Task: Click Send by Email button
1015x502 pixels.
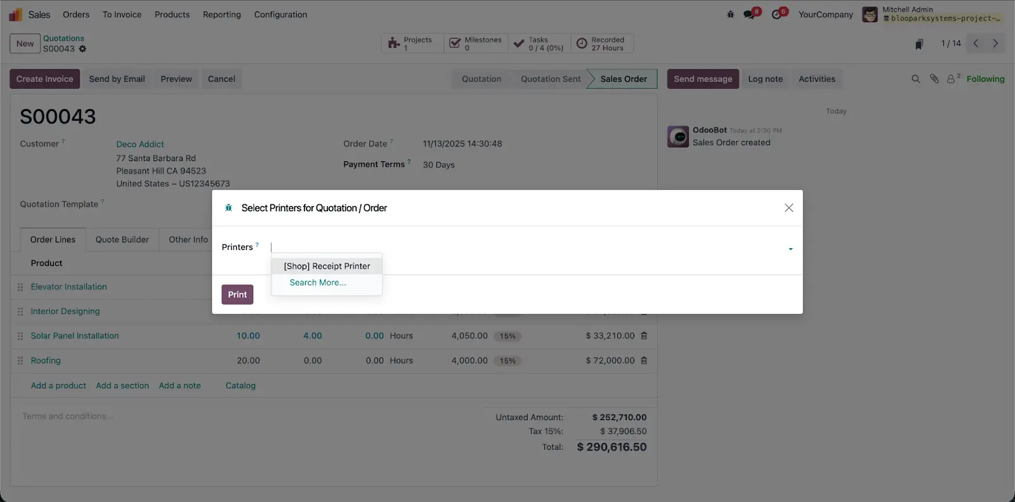Action: point(117,79)
